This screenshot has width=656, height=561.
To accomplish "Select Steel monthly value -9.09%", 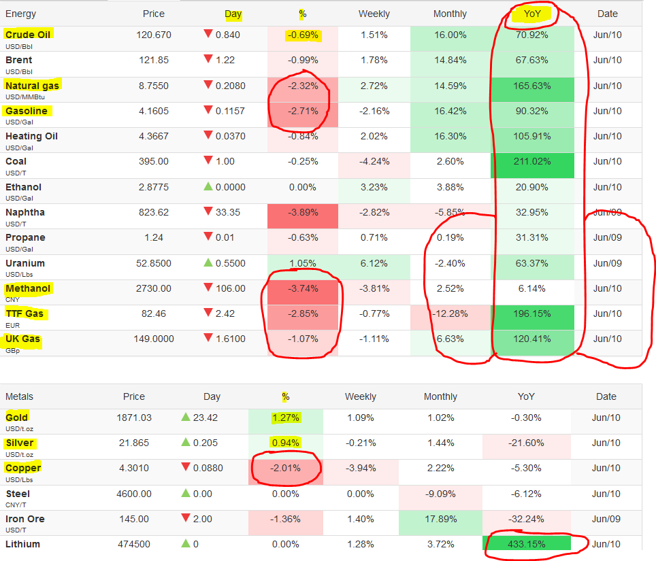I will click(440, 494).
